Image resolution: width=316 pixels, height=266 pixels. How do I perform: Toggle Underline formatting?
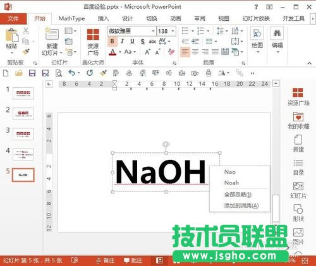[132, 42]
